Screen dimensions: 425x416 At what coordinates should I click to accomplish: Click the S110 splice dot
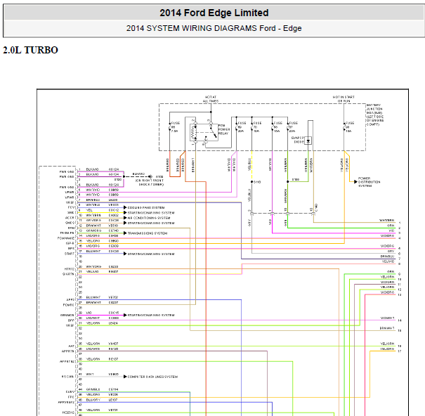click(x=251, y=182)
